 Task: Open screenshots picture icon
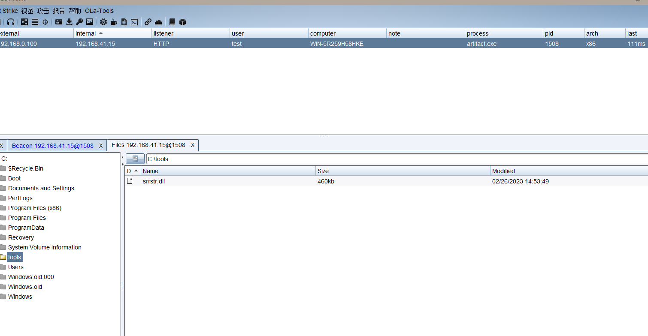90,22
